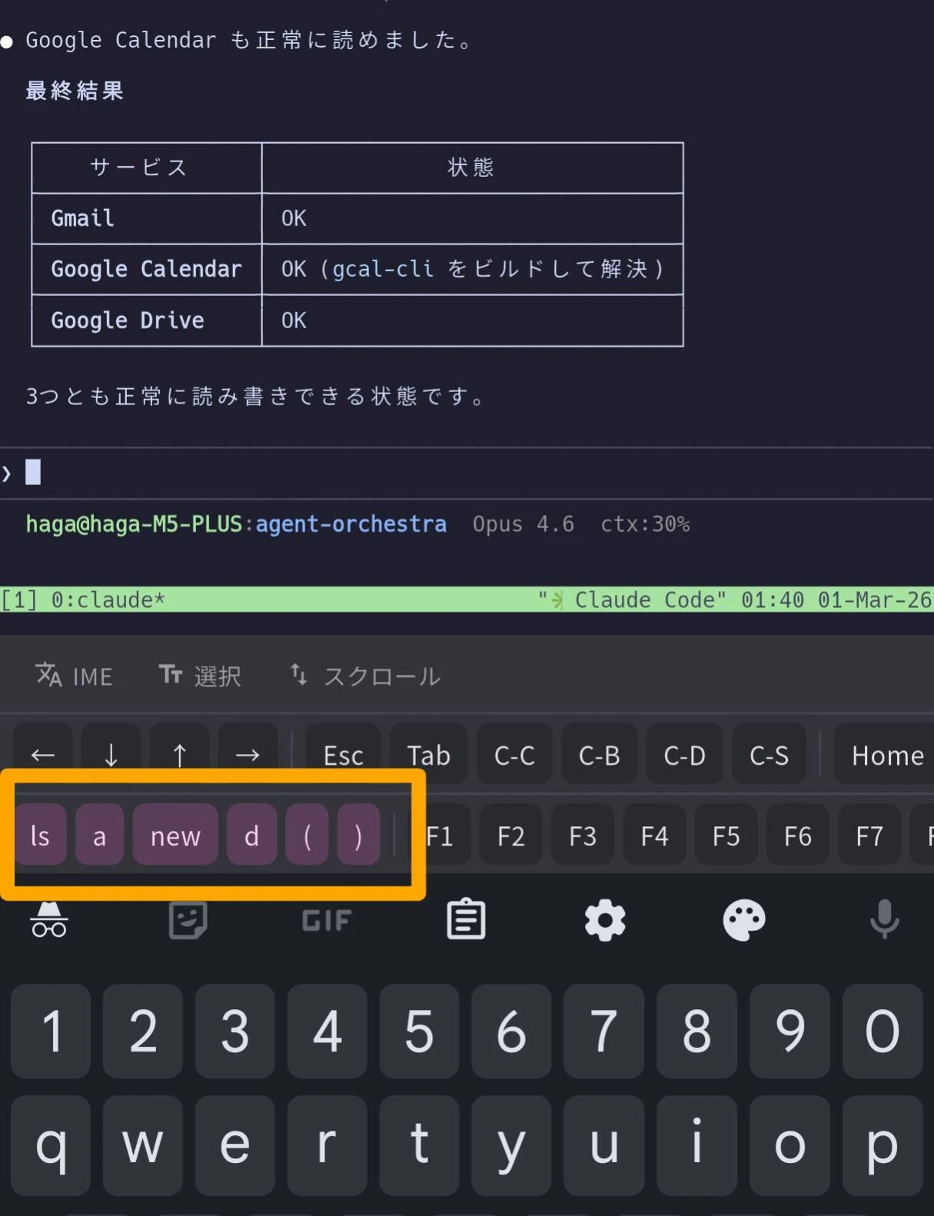Tap the 'new' snippet key

175,835
